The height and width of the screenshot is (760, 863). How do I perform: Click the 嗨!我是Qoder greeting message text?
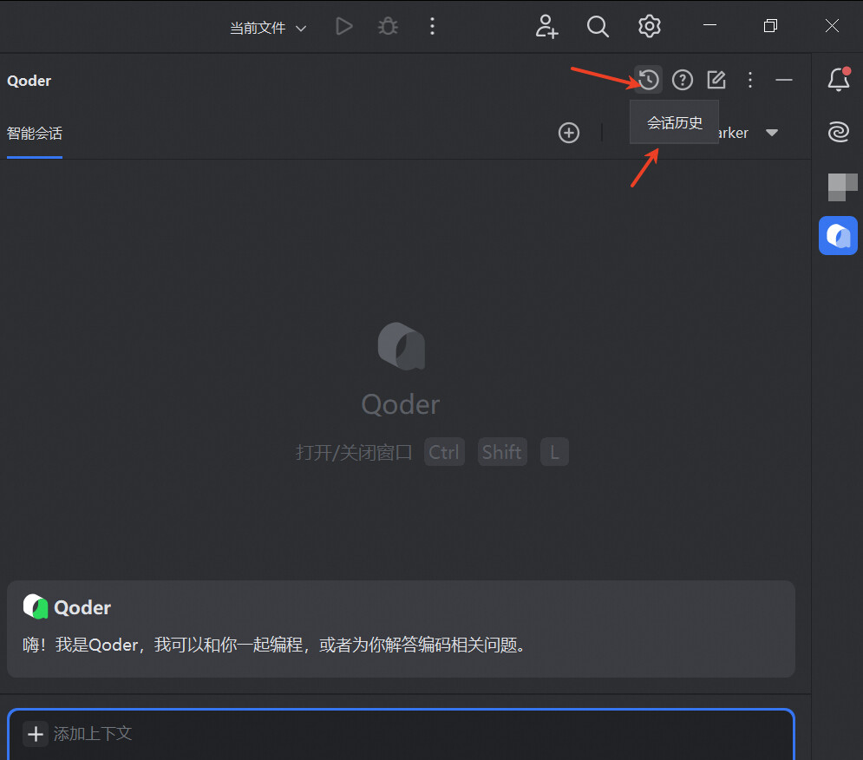(x=273, y=645)
